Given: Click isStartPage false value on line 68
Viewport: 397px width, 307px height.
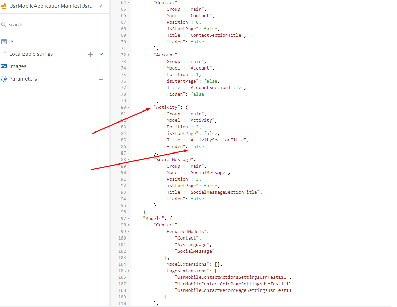Looking at the screenshot, I should coord(211,29).
